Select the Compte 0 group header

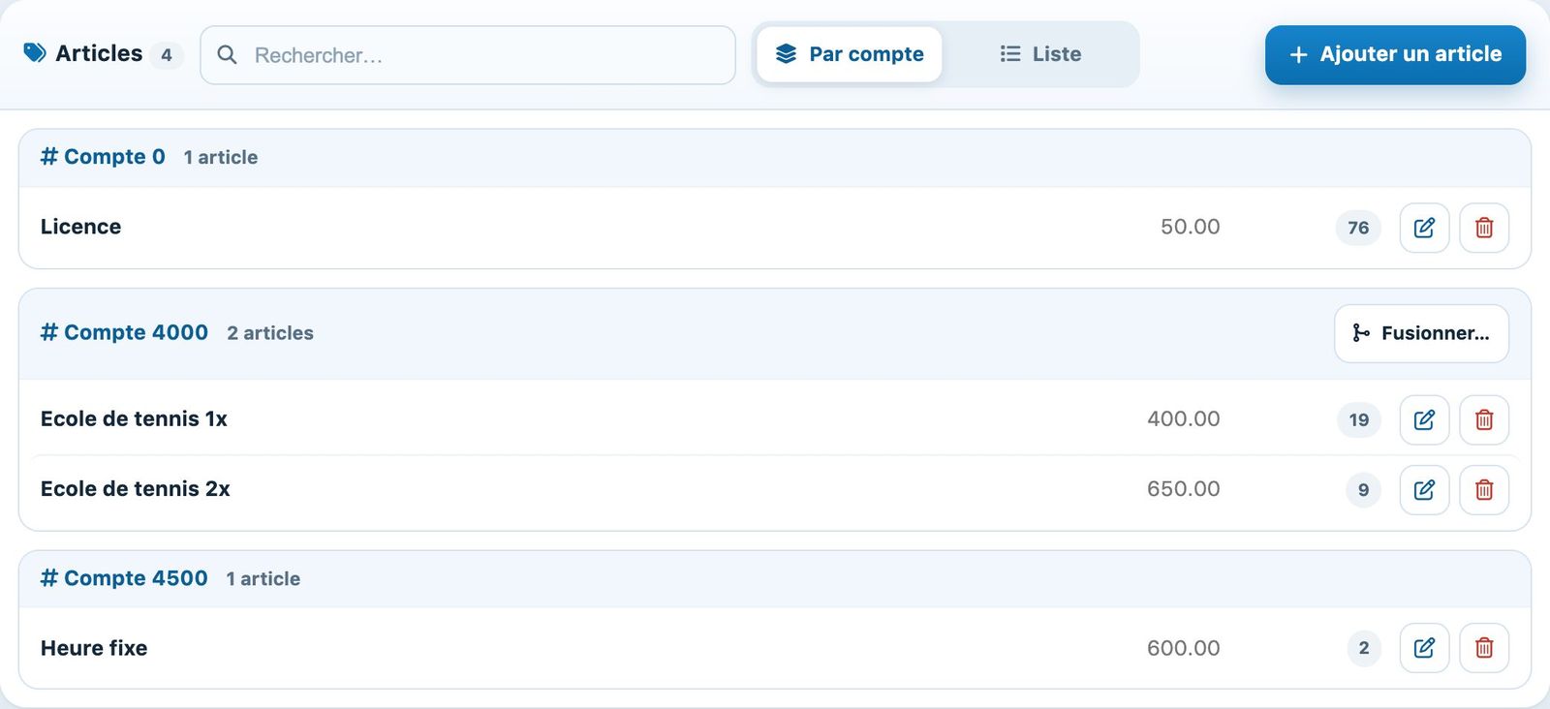point(774,157)
